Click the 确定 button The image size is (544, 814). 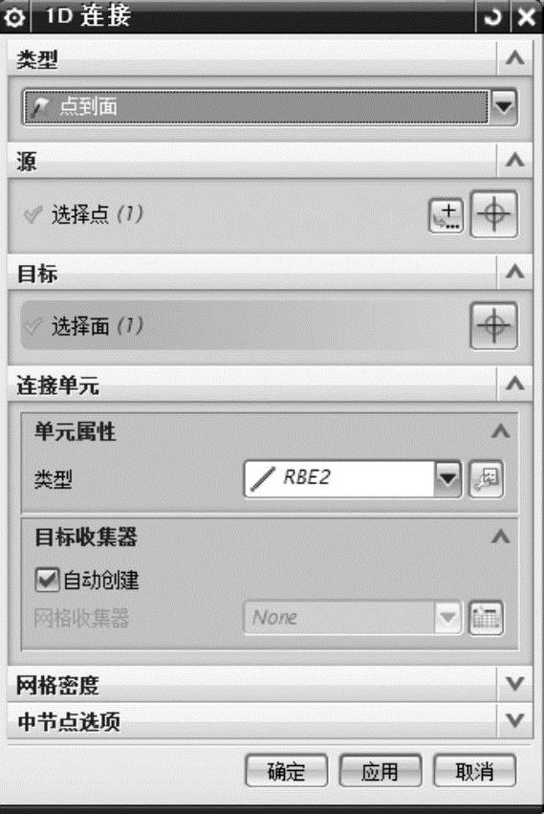click(287, 771)
